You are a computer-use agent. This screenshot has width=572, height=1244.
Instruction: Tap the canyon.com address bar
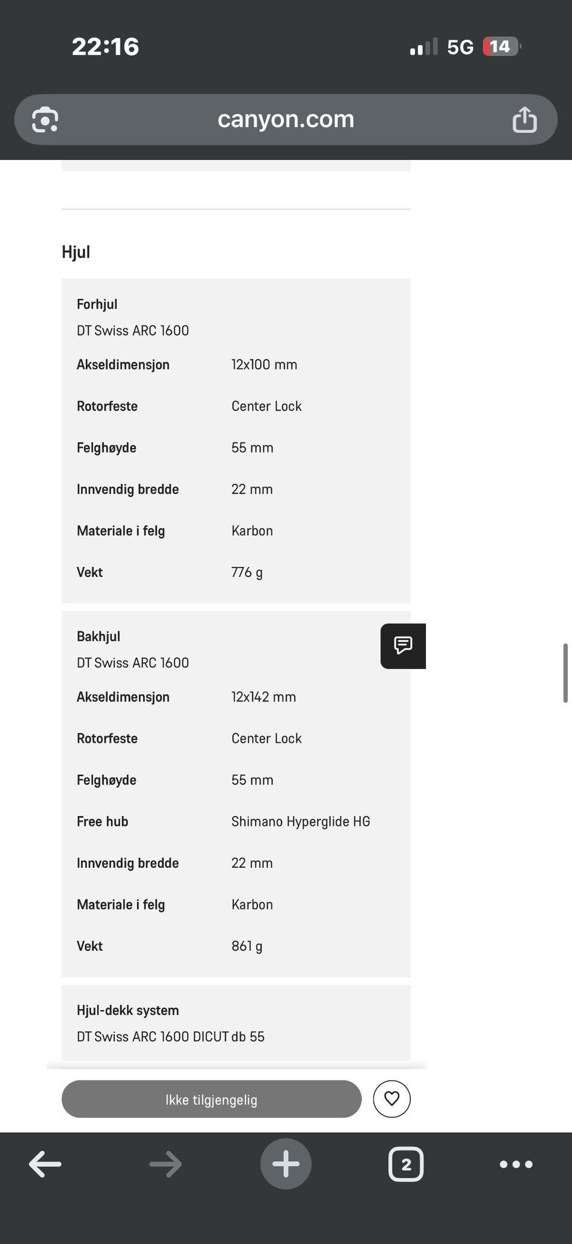[x=286, y=120]
